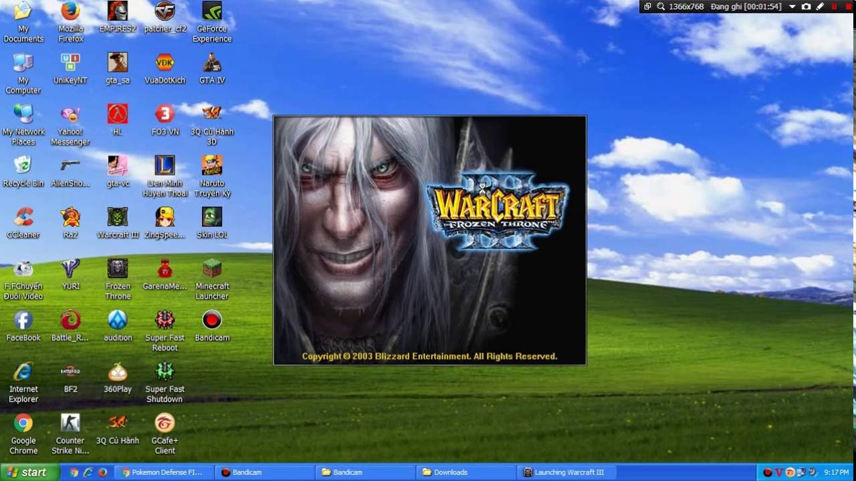Select the GCafe+ Client icon
The image size is (856, 481).
click(x=165, y=434)
